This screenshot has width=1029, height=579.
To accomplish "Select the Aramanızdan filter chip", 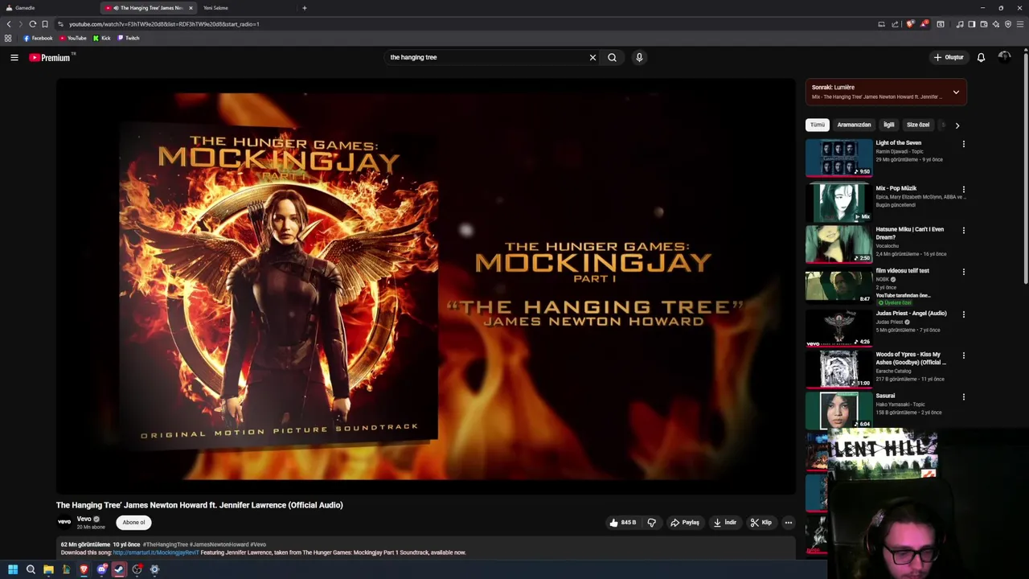I will [x=854, y=125].
